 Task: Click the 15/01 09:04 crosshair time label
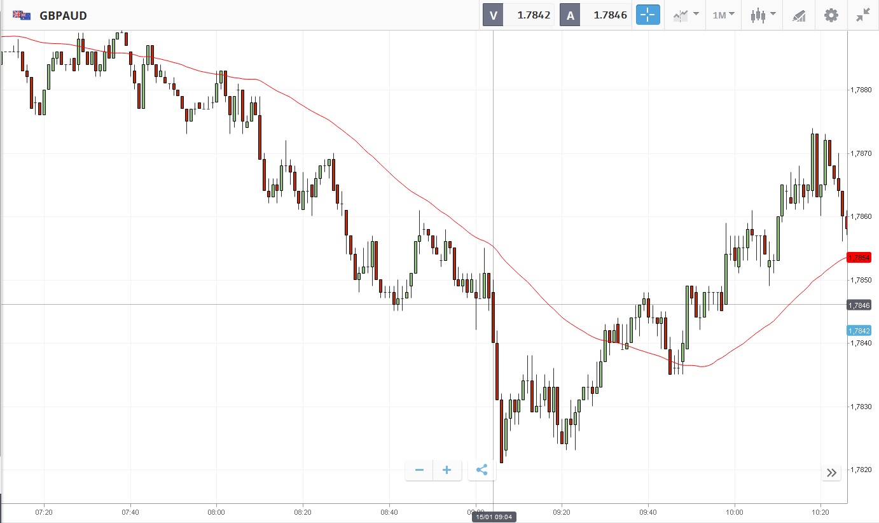(494, 517)
